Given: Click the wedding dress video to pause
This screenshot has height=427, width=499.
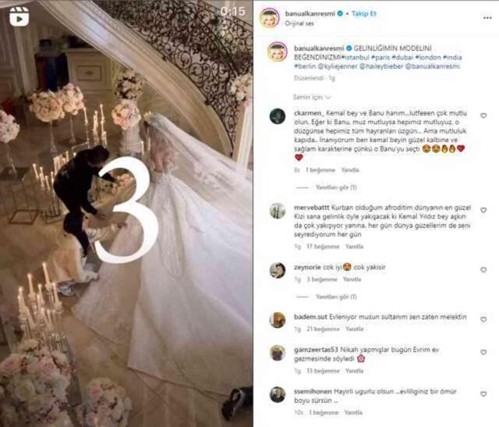Looking at the screenshot, I should (x=126, y=214).
